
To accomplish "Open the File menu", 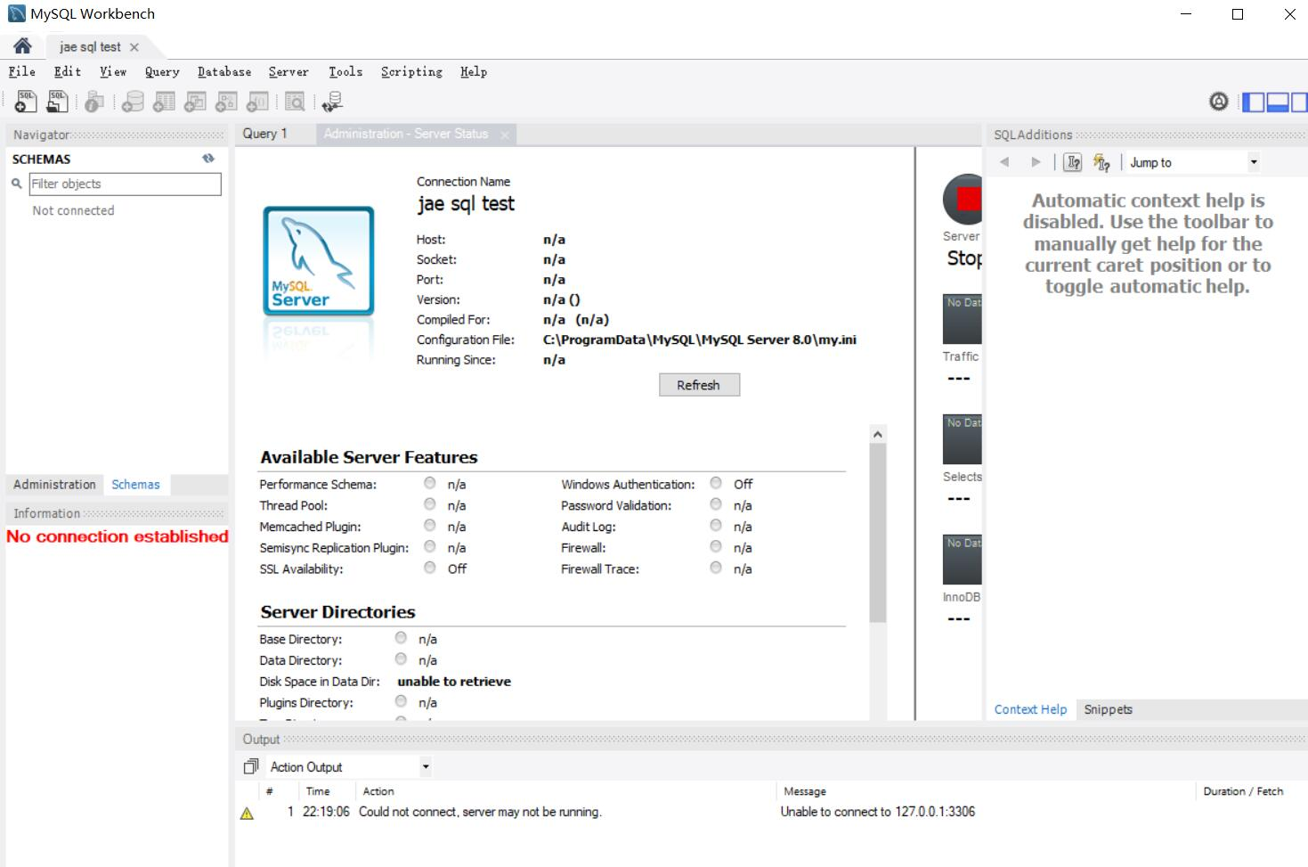I will (21, 71).
